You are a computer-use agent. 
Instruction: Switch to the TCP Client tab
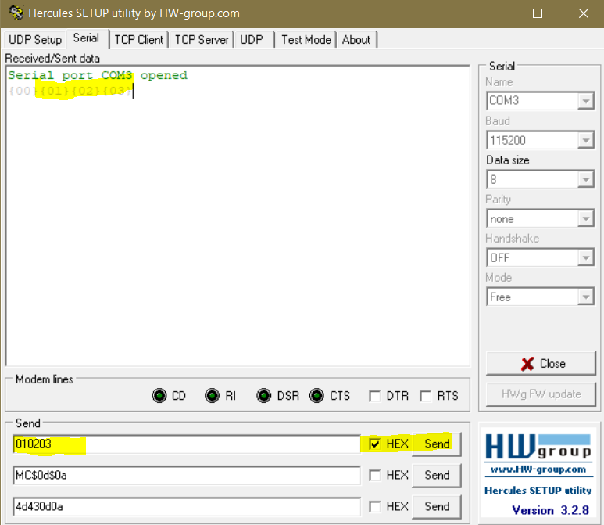(138, 40)
